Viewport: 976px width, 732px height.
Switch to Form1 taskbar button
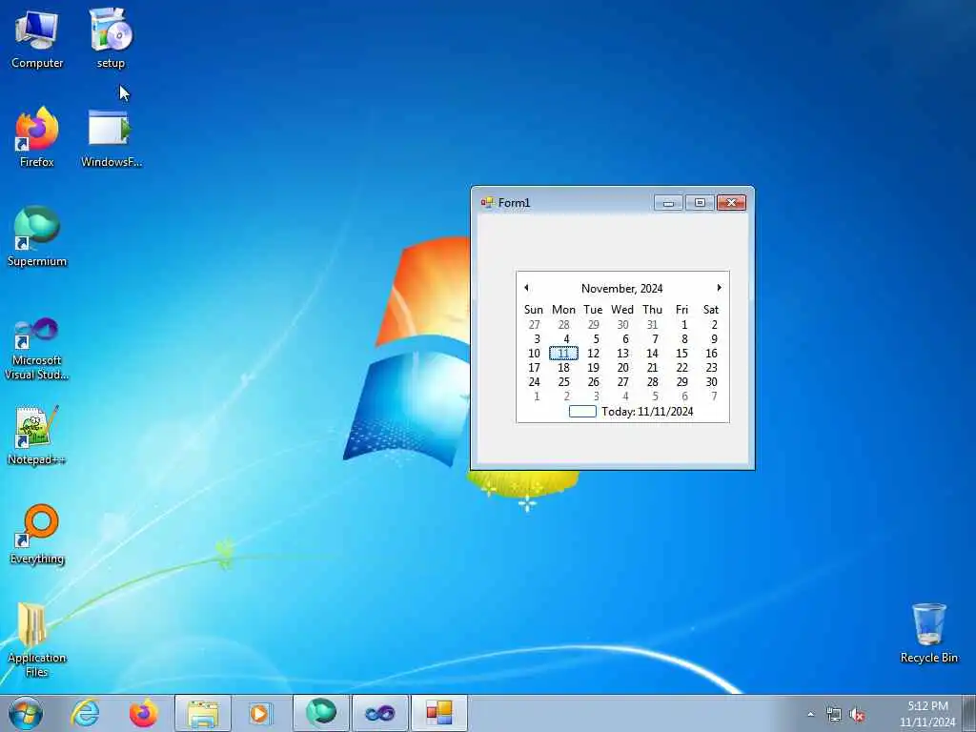(x=438, y=713)
